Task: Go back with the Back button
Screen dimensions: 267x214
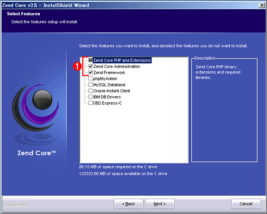Action: point(129,204)
